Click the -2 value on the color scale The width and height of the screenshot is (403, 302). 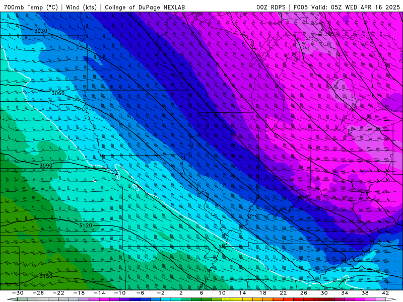click(x=161, y=293)
